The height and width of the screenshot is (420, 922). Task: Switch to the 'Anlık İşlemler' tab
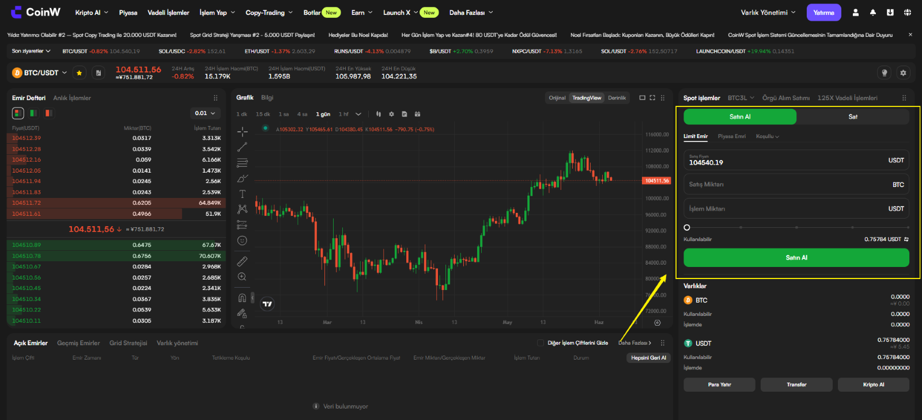(72, 98)
